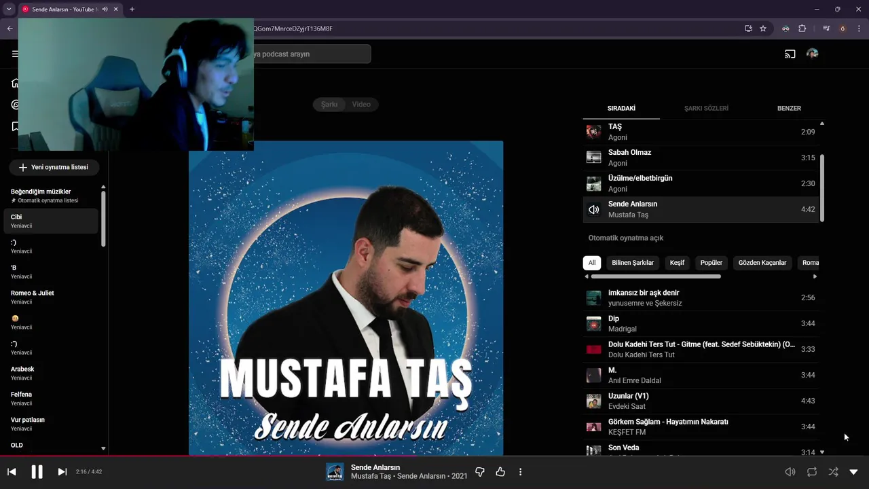Skip to the next track

[x=62, y=472]
